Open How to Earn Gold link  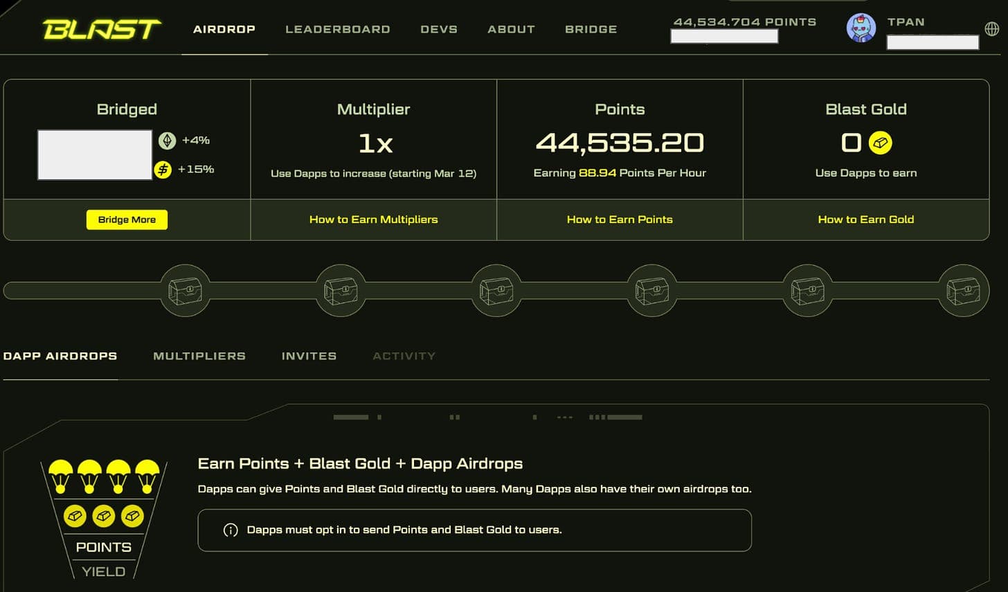[x=866, y=219]
